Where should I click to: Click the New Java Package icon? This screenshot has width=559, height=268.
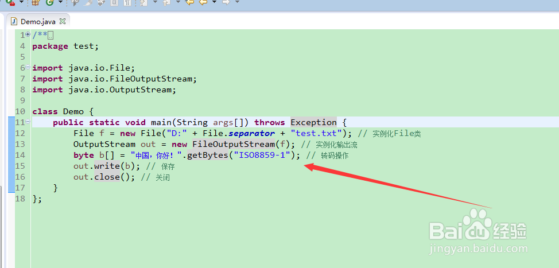(35, 2)
